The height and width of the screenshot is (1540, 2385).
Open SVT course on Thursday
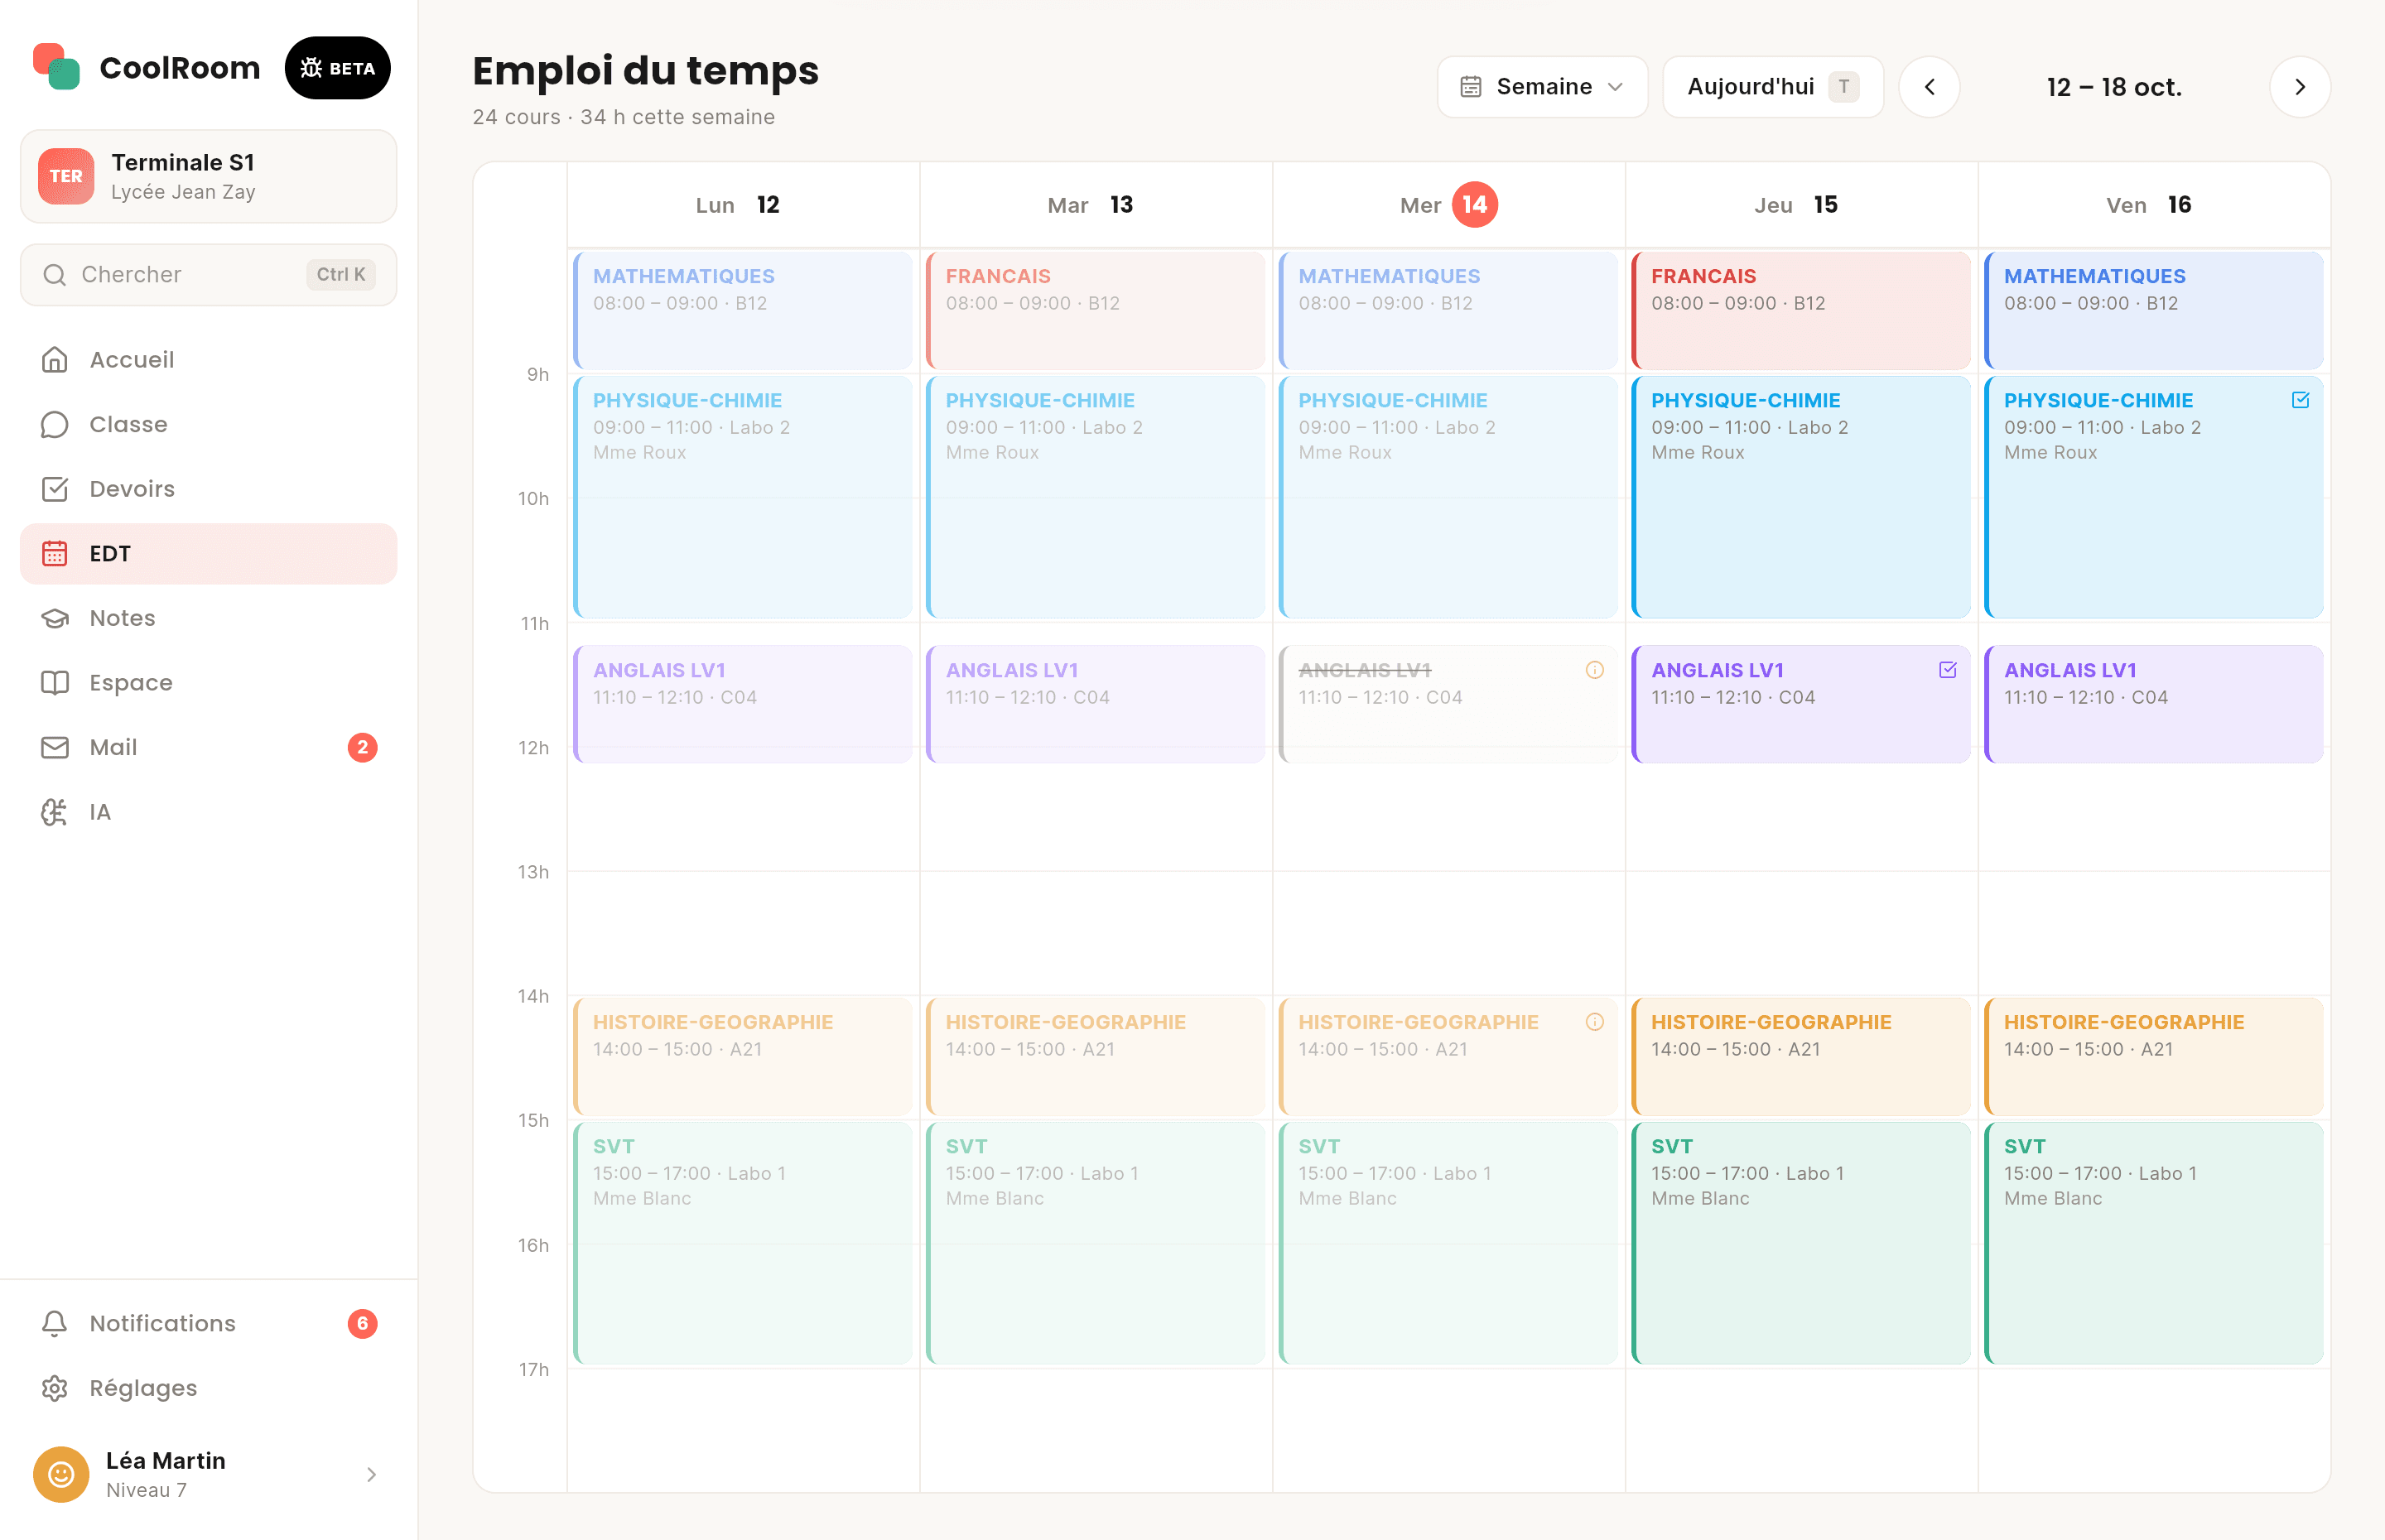[x=1801, y=1242]
